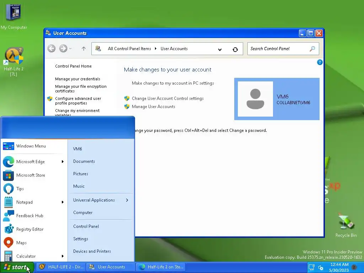Refresh the User Accounts page
The width and height of the screenshot is (364, 273).
pyautogui.click(x=235, y=49)
